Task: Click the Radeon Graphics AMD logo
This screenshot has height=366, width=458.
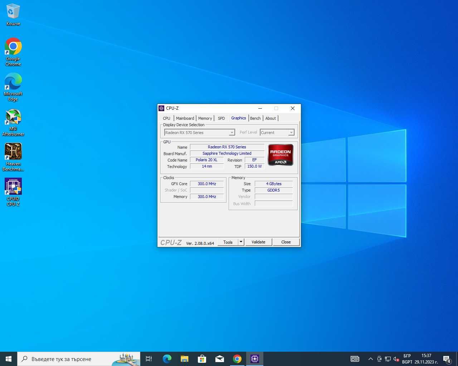Action: point(281,155)
